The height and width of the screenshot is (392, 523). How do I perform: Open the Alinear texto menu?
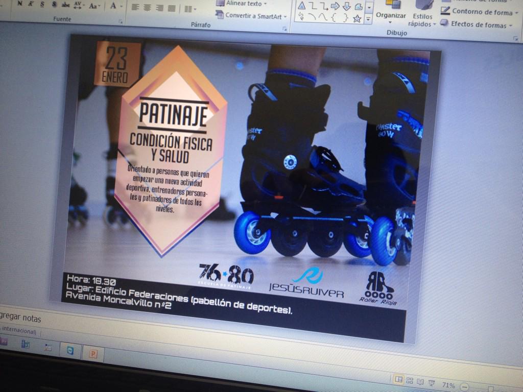[242, 4]
